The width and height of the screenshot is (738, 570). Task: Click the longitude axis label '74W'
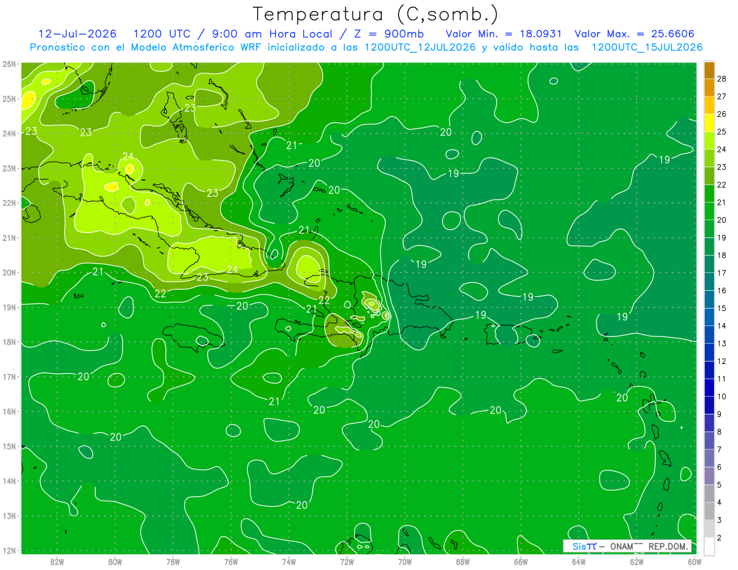tap(289, 561)
